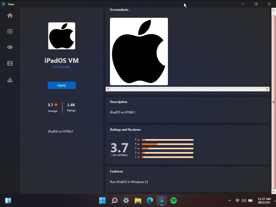The height and width of the screenshot is (207, 276).
Task: Click 'Run iPadOS in Windows 11' text
Action: click(x=129, y=182)
